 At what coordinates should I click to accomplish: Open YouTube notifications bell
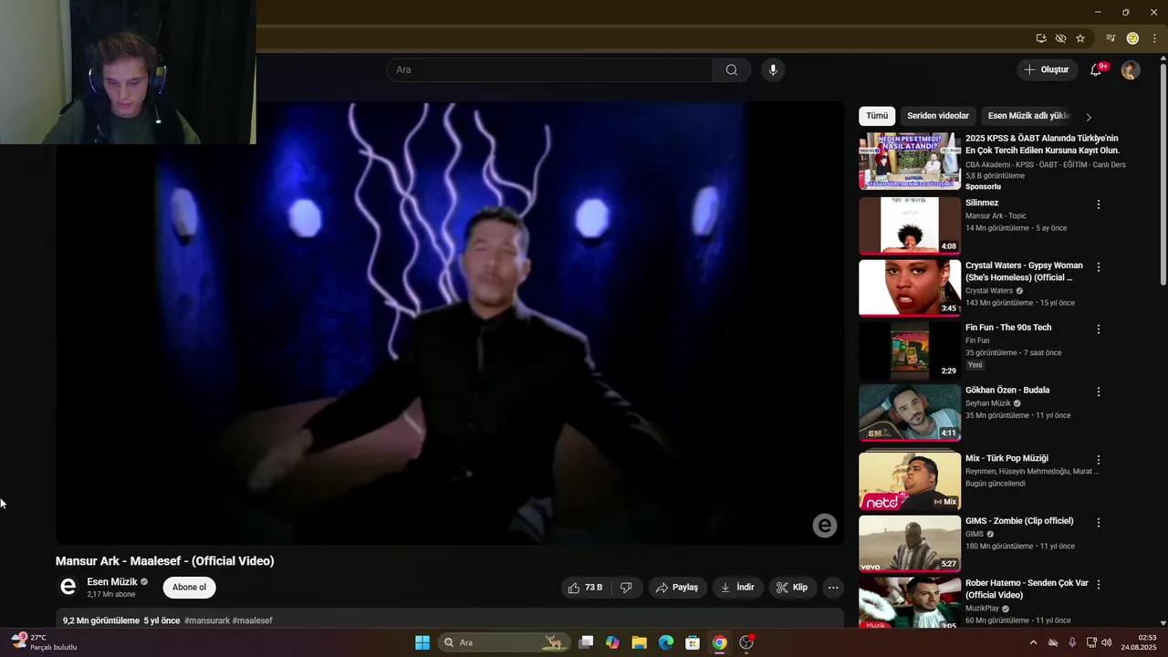1097,70
